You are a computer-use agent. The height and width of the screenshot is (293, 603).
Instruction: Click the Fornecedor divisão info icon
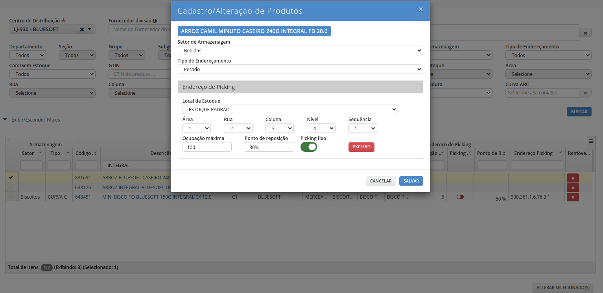coord(155,21)
